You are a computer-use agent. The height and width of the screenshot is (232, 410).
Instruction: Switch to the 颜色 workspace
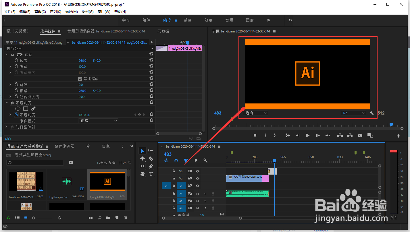(188, 20)
